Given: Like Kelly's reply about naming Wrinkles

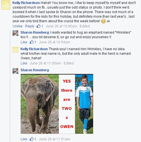Looking at the screenshot, I should (24, 63).
